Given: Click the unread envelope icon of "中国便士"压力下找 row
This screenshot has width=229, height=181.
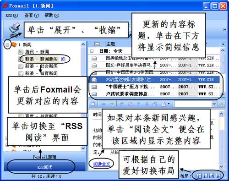Looking at the screenshot, I should pyautogui.click(x=94, y=87).
